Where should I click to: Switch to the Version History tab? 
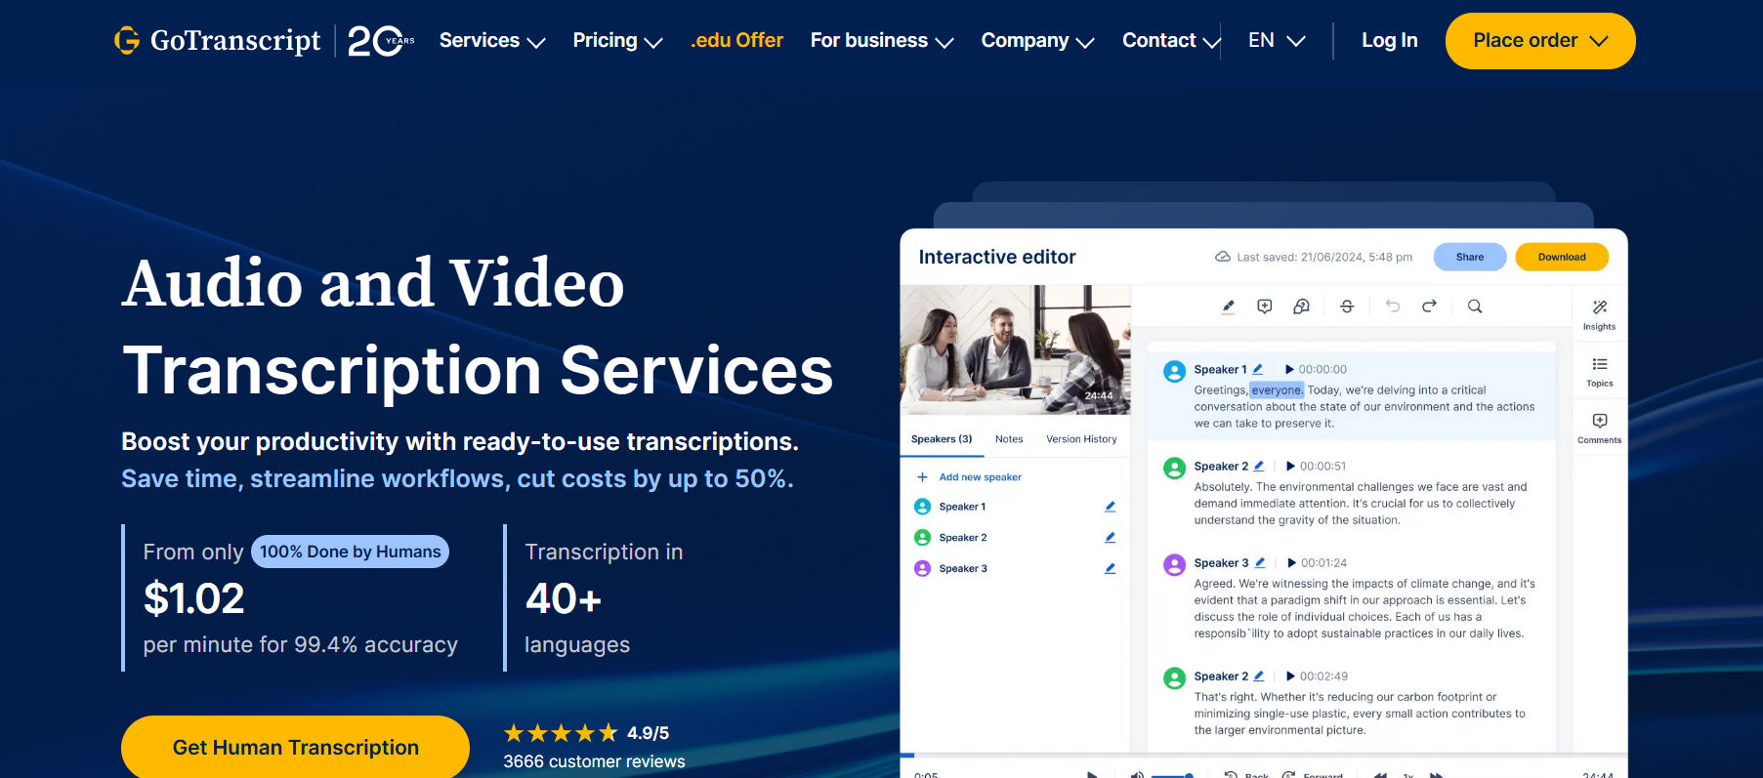(x=1081, y=439)
